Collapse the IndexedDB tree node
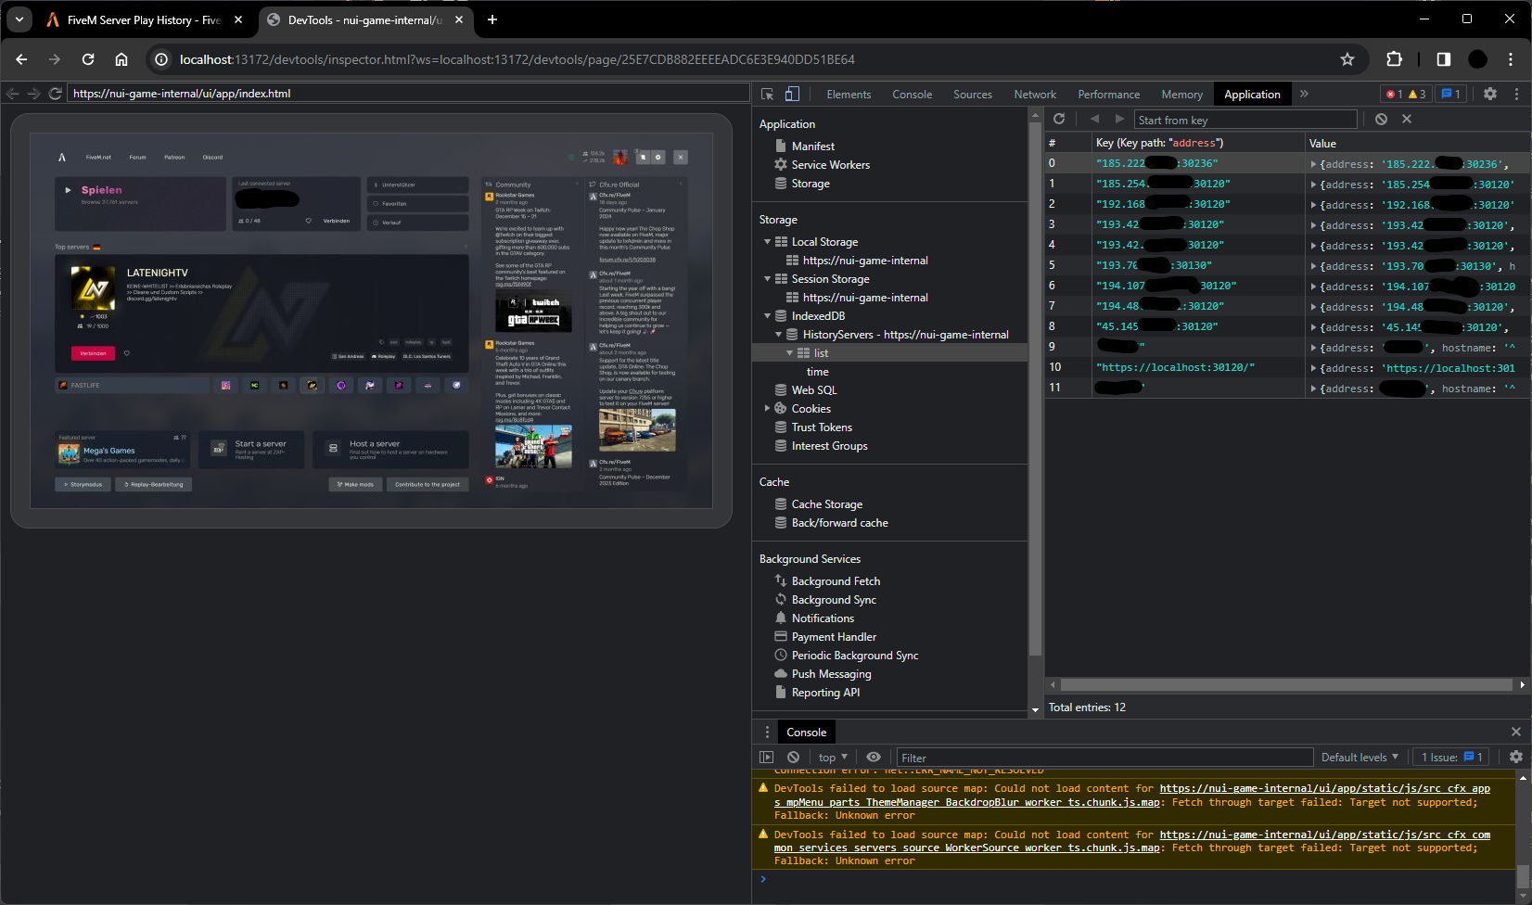 (768, 316)
